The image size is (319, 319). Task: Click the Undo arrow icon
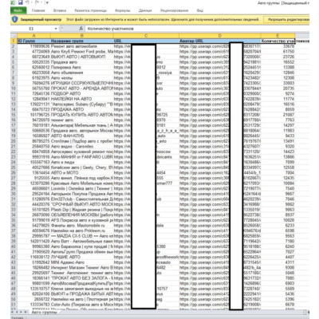(x=27, y=2)
